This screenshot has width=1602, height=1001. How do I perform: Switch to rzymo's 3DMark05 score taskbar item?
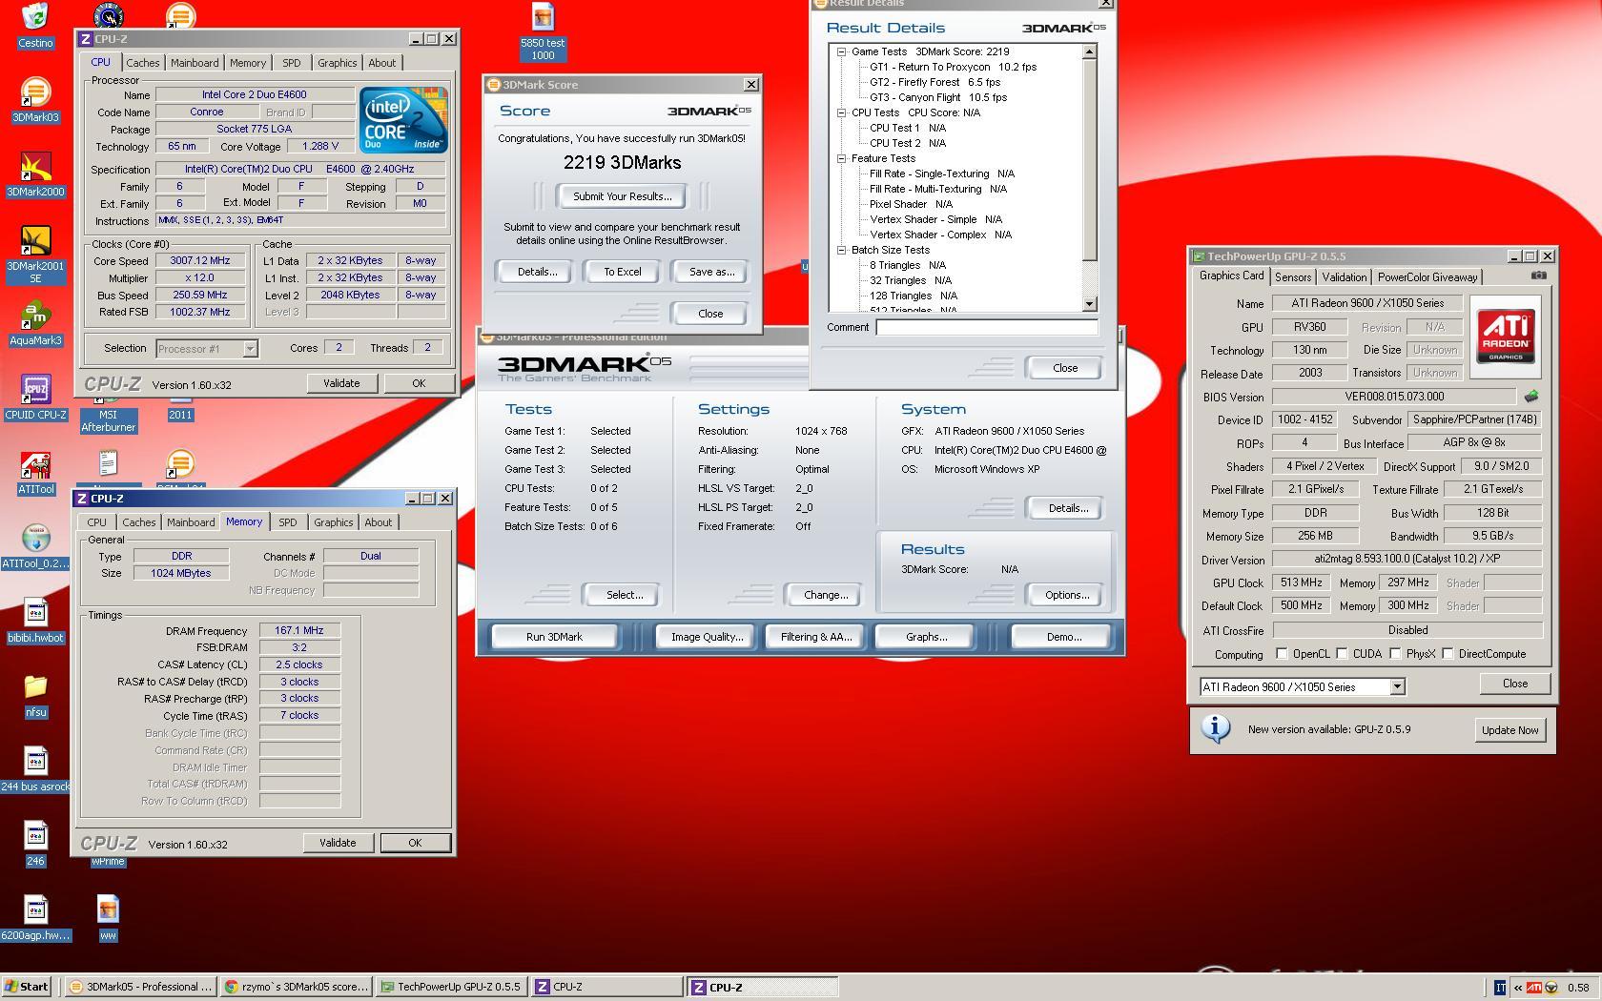297,987
